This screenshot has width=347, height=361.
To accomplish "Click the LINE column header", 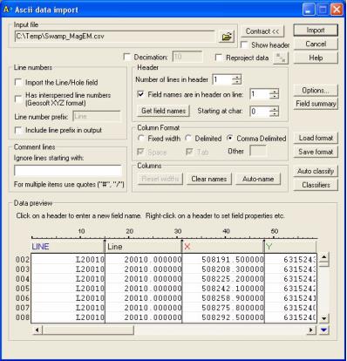I will [x=67, y=247].
